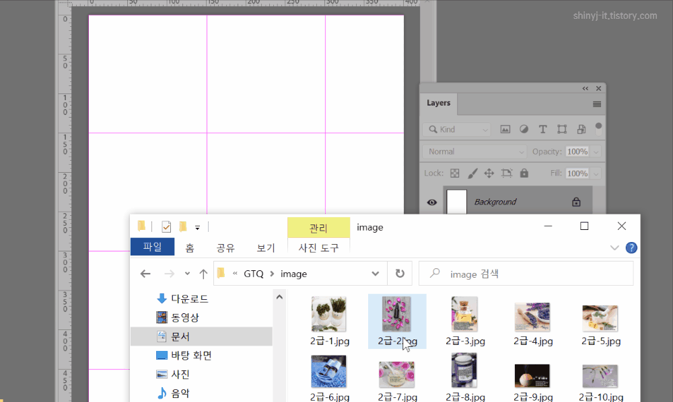673x402 pixels.
Task: Open quick access toolbar customize dropdown
Action: pos(197,228)
